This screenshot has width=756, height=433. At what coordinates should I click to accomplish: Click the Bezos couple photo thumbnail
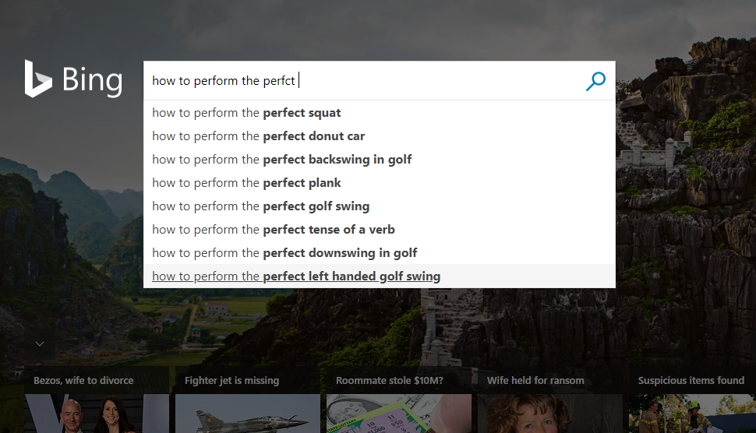(96, 414)
